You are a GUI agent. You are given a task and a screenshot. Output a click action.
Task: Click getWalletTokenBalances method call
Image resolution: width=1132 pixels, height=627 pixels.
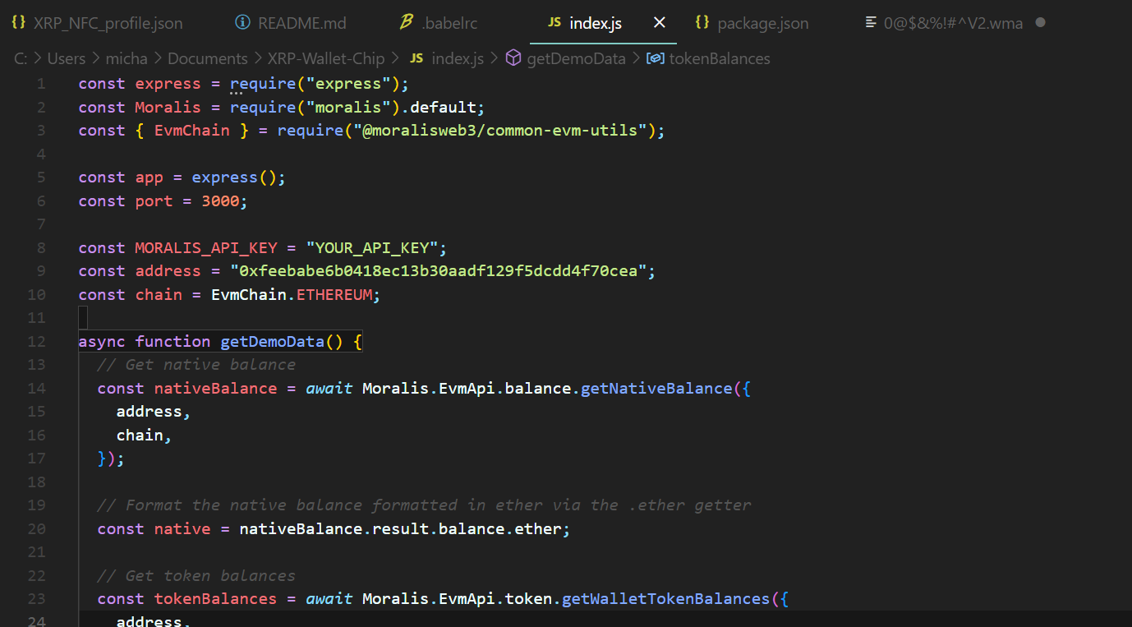pos(665,599)
